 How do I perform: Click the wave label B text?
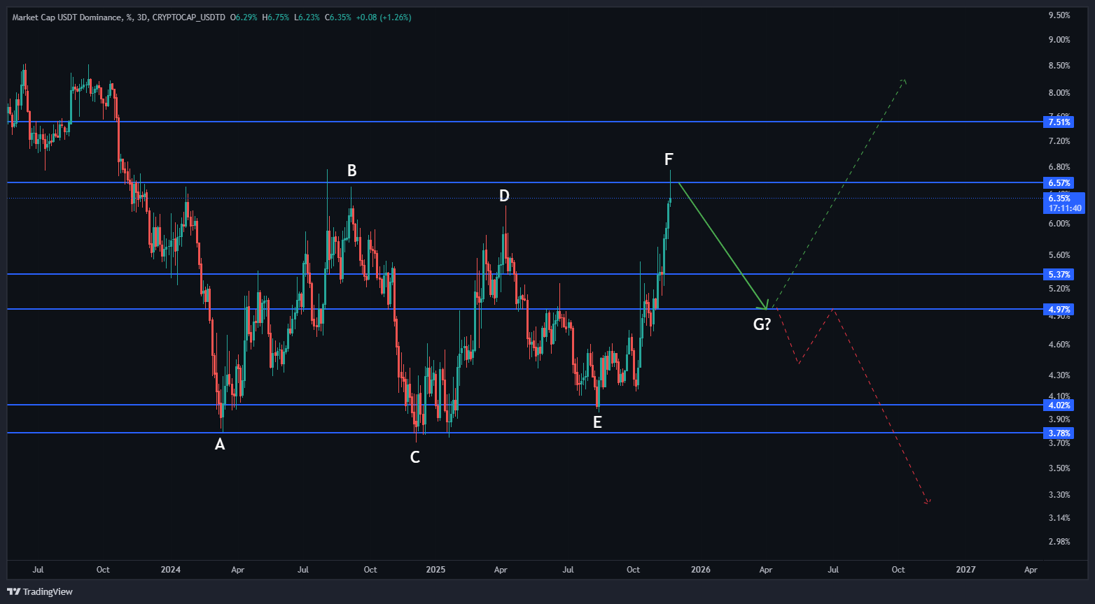pyautogui.click(x=352, y=171)
